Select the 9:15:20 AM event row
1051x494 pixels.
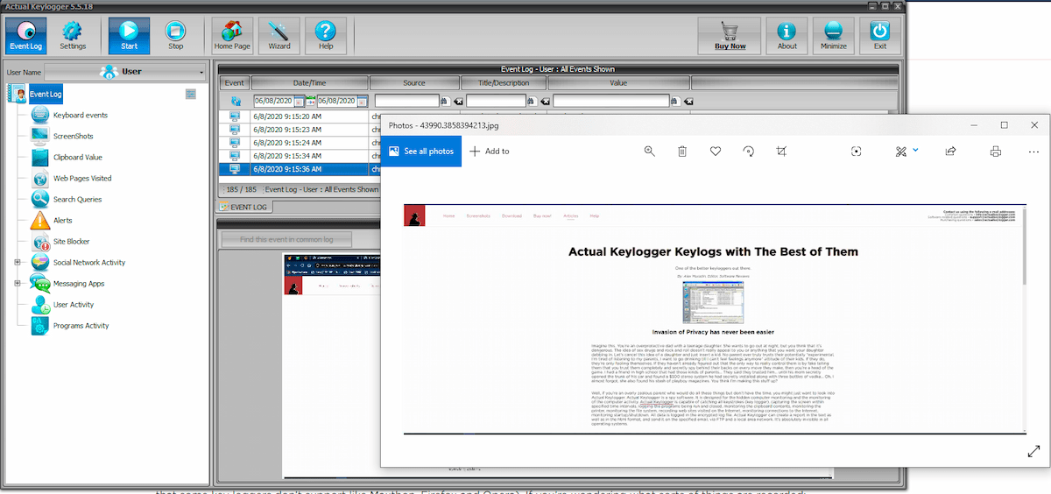[300, 116]
